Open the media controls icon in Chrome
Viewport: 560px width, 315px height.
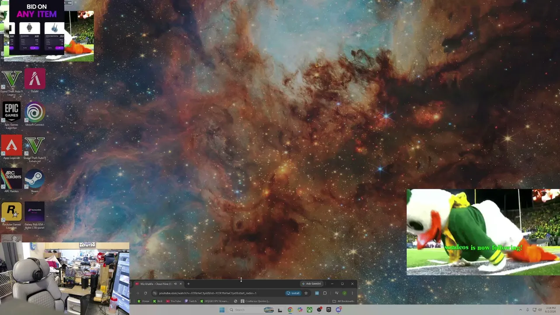(336, 293)
